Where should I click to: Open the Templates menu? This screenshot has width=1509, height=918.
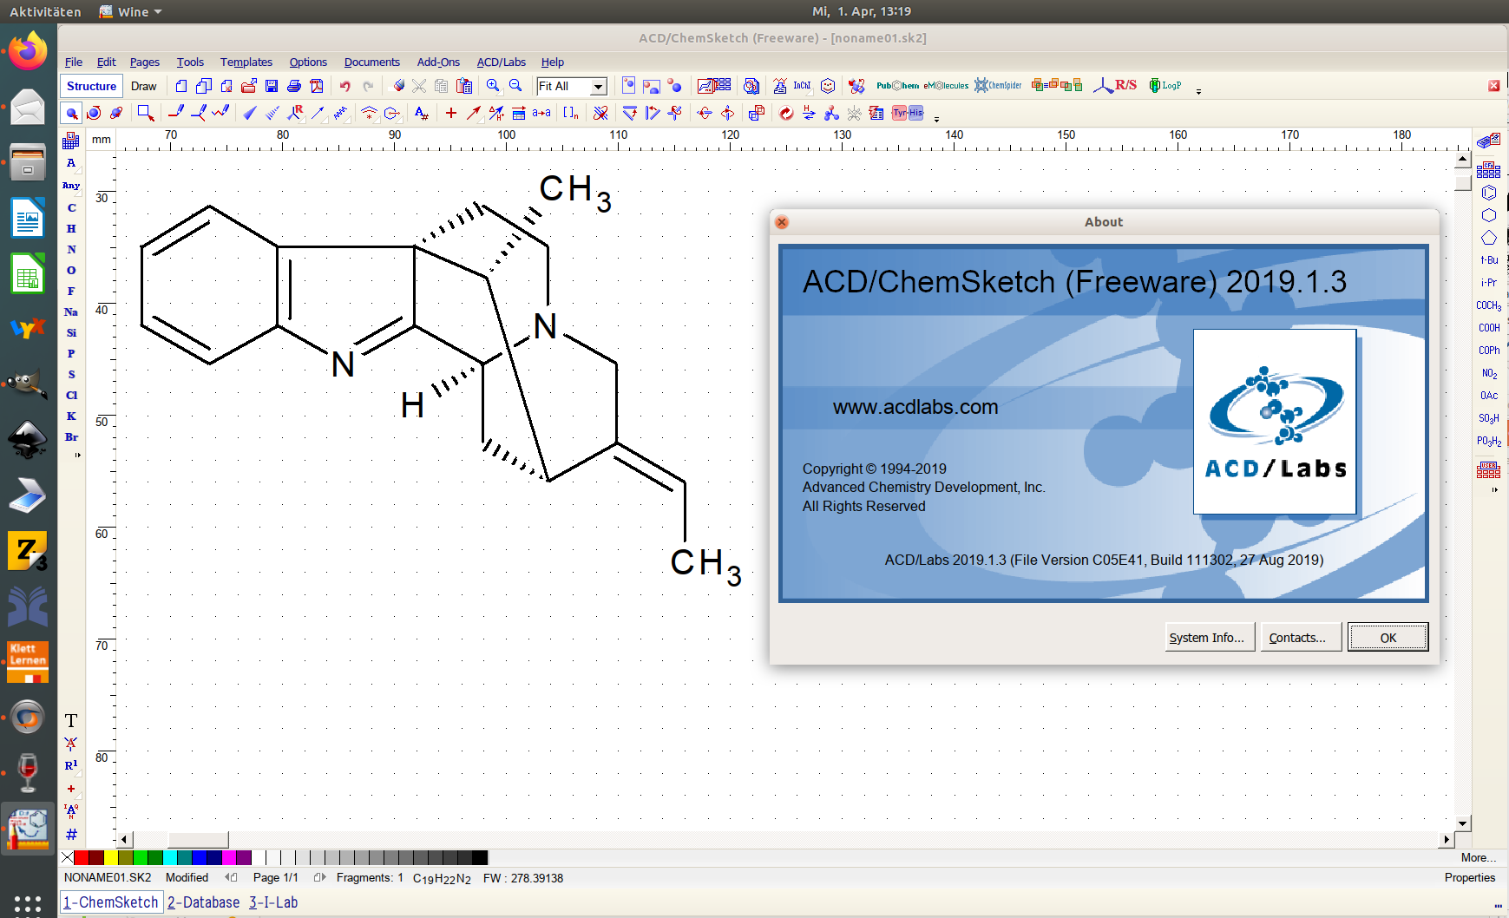246,62
